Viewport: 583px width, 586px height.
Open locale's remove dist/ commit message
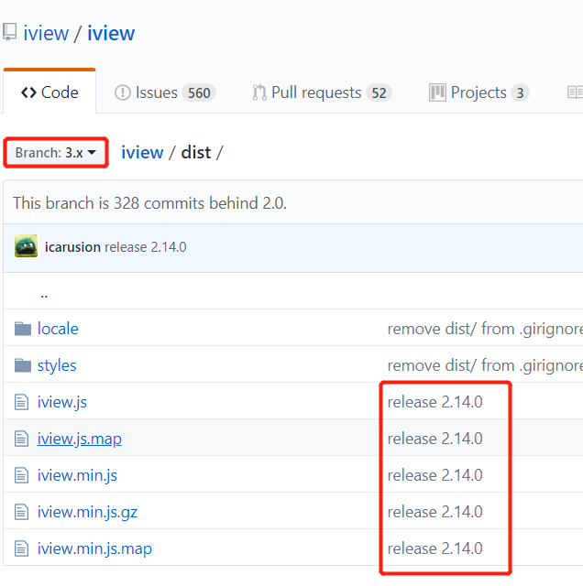(485, 330)
